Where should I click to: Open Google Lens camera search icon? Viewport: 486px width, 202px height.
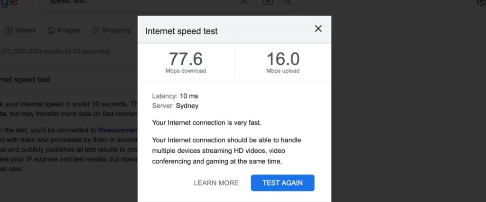[267, 2]
